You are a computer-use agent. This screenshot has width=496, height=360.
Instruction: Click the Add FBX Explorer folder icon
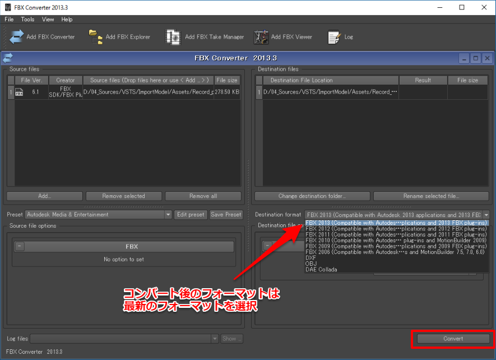pos(95,36)
